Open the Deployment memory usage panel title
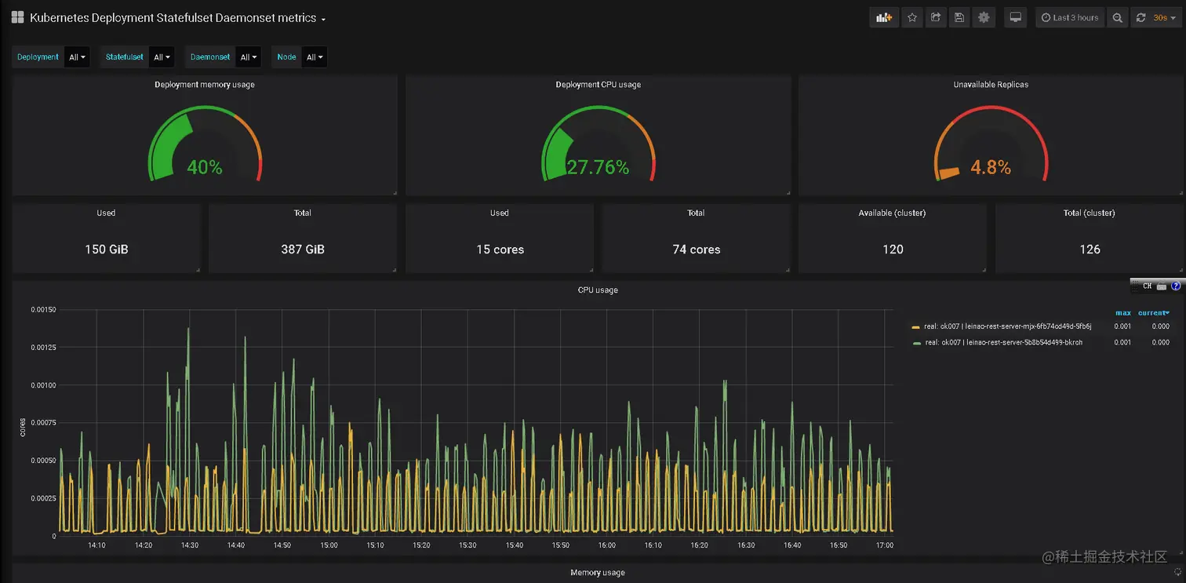 click(x=205, y=85)
